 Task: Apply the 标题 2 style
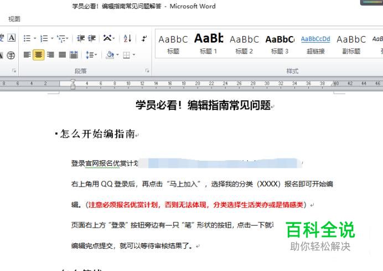tap(244, 45)
